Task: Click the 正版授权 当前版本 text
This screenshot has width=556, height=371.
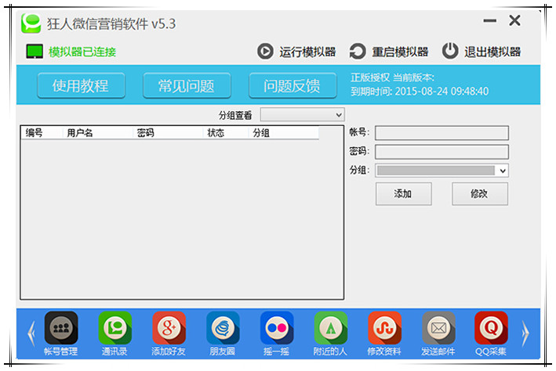Action: pyautogui.click(x=392, y=77)
